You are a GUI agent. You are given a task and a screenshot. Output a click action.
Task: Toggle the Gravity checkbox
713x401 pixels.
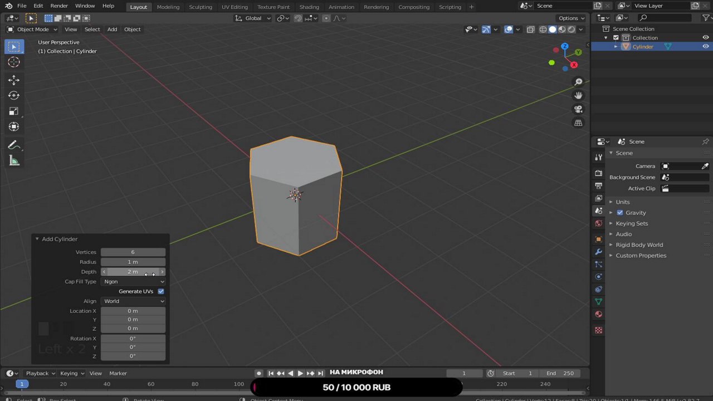tap(620, 213)
